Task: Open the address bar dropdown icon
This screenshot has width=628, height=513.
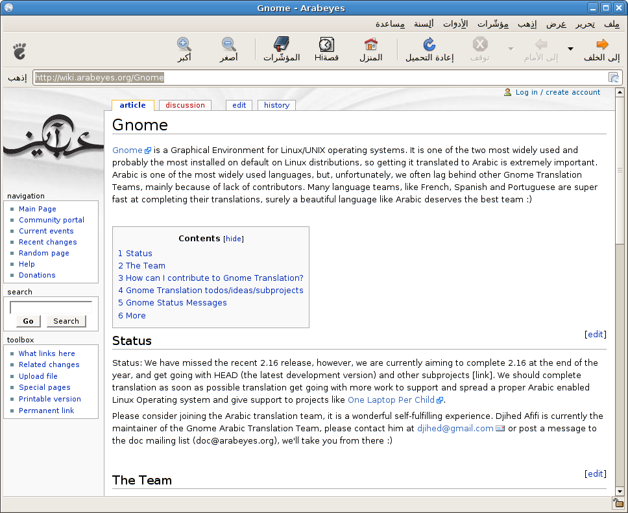Action: (x=613, y=78)
